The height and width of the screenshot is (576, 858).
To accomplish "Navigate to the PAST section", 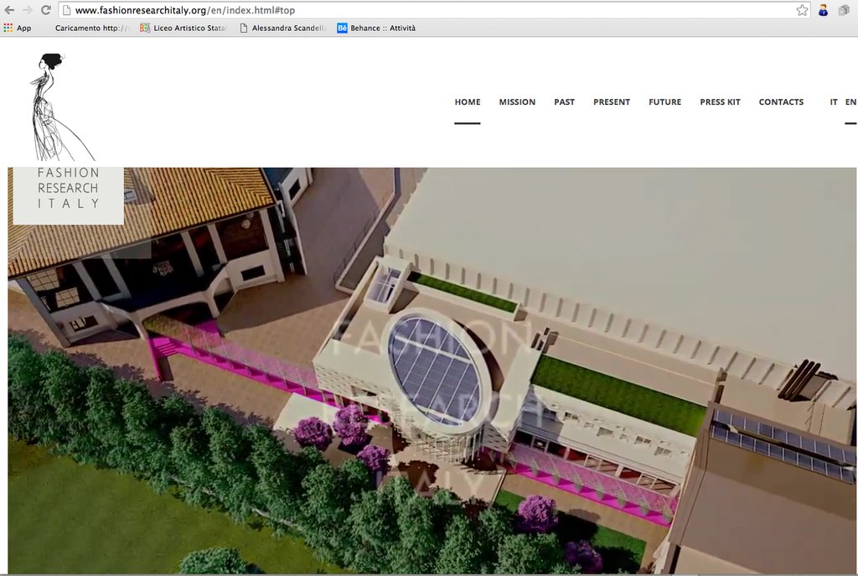I will [564, 102].
